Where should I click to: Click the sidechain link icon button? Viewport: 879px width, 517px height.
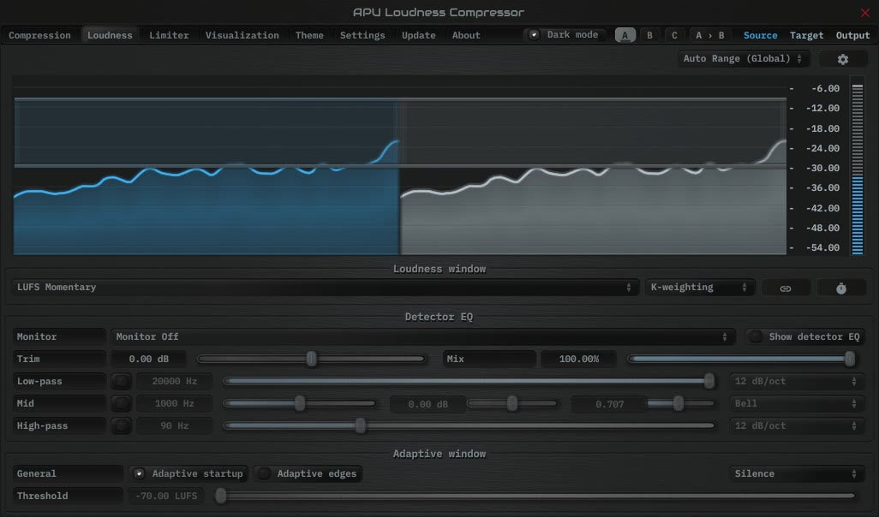(786, 288)
